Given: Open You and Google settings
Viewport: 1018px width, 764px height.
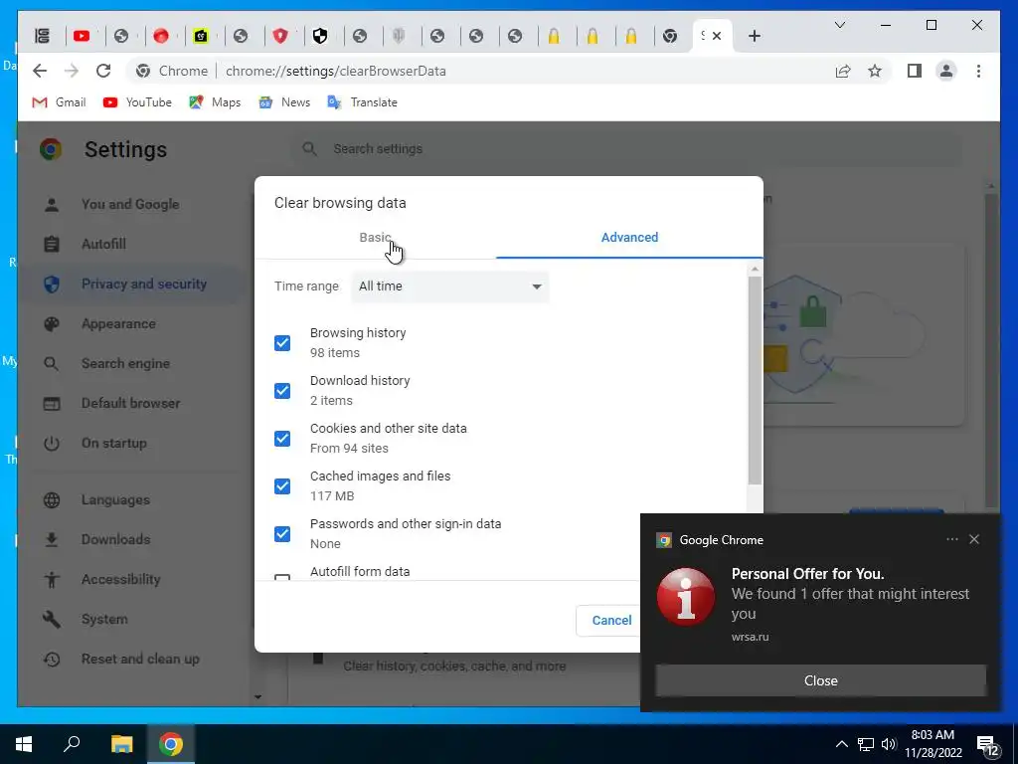Looking at the screenshot, I should tap(130, 204).
